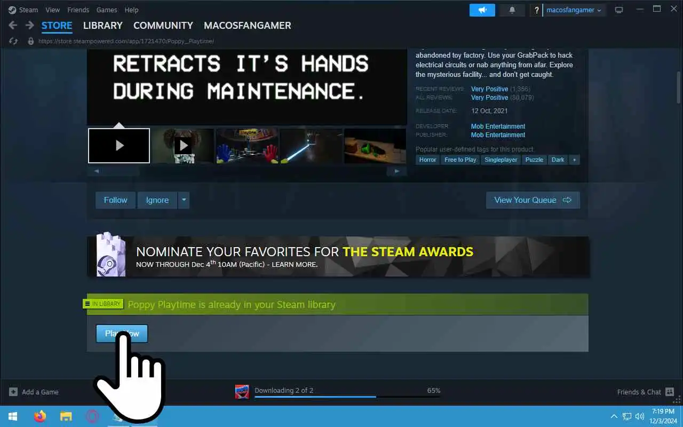Click the plus icon for Add a Game
The image size is (683, 427).
tap(13, 392)
